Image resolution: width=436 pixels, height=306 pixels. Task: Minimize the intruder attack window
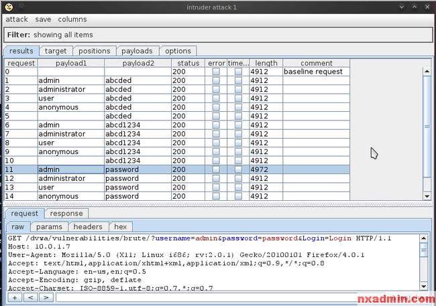[402, 7]
